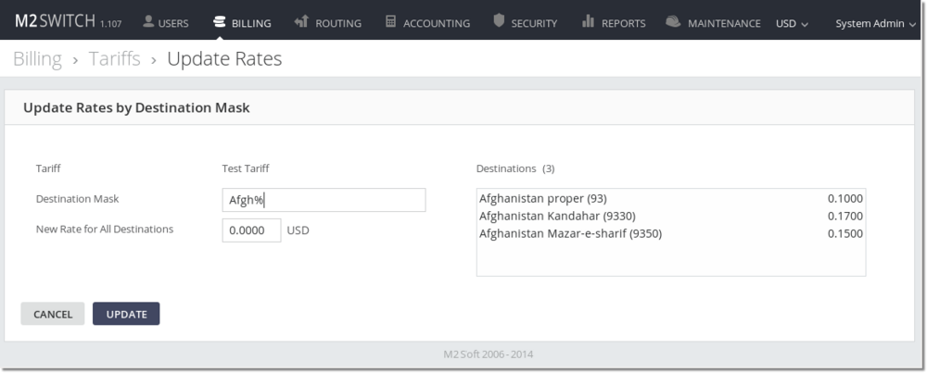
Task: Expand the System Admin user menu
Action: coord(874,23)
